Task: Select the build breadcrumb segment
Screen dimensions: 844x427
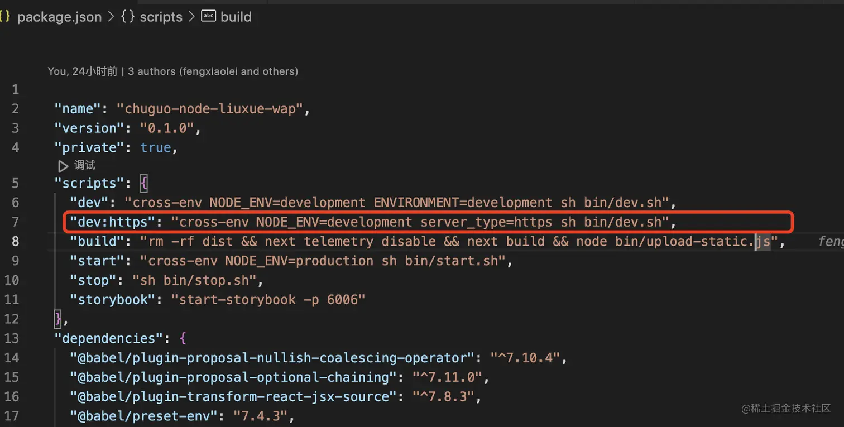Action: point(236,17)
